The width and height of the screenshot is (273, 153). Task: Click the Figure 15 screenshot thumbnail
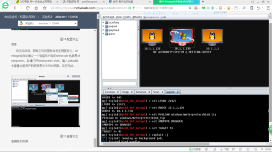(x=46, y=101)
